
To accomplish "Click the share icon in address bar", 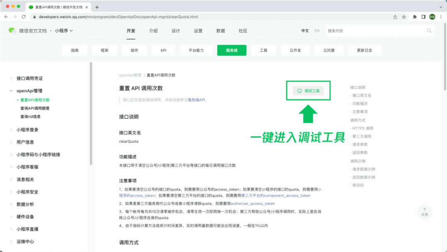I will 395,17.
